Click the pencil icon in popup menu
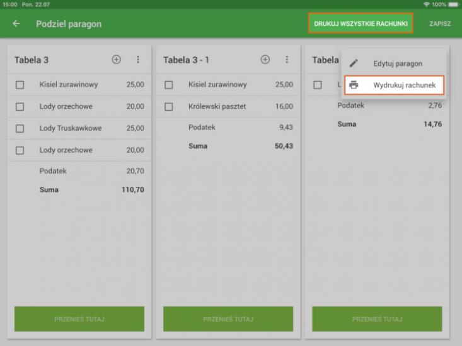The height and width of the screenshot is (346, 462). (354, 64)
